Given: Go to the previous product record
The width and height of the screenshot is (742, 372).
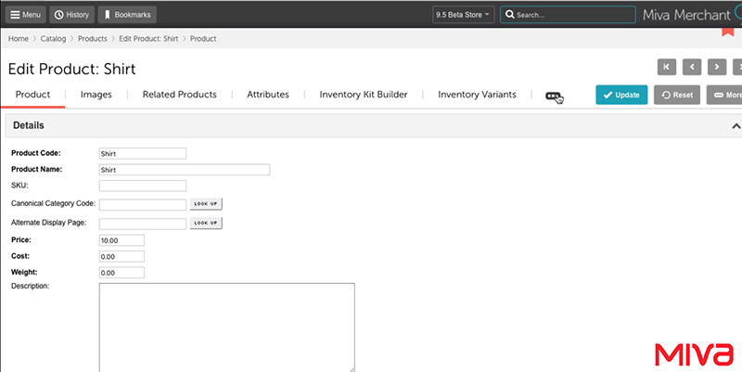Looking at the screenshot, I should [x=691, y=67].
